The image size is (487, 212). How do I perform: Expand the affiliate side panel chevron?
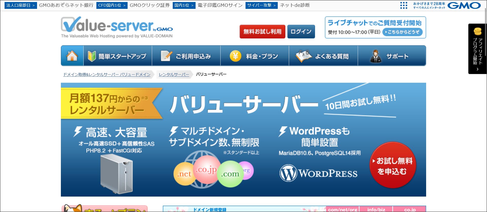click(477, 69)
